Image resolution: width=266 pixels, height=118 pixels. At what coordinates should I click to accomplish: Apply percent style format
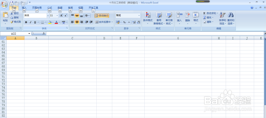tap(124, 22)
